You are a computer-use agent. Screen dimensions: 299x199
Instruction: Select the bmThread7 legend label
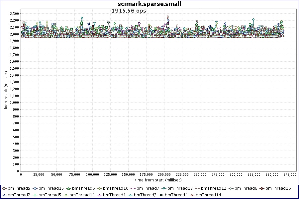pos(148,188)
